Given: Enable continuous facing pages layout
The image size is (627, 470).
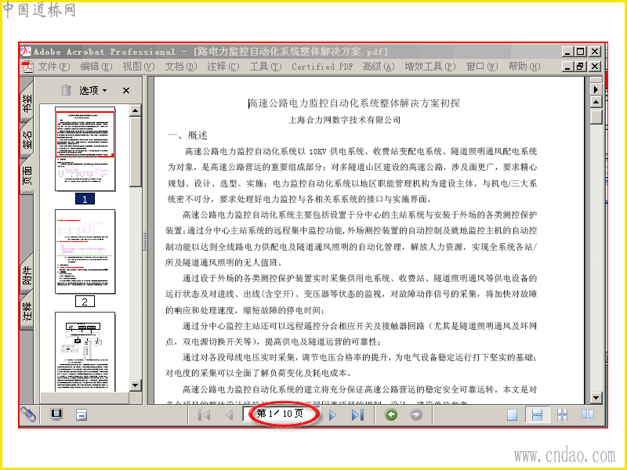Looking at the screenshot, I should coord(562,415).
